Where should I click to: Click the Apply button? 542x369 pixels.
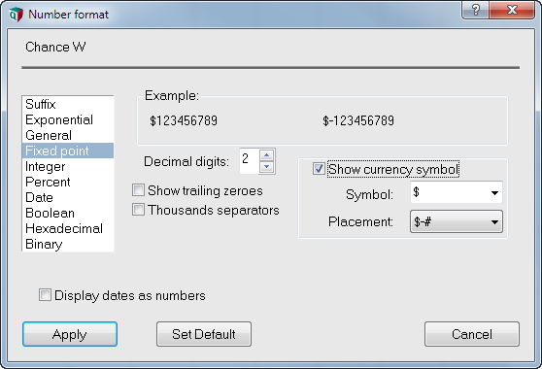tap(70, 334)
